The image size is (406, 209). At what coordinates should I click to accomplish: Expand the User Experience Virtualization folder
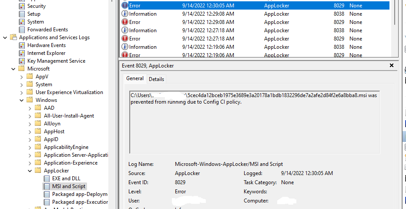(22, 92)
